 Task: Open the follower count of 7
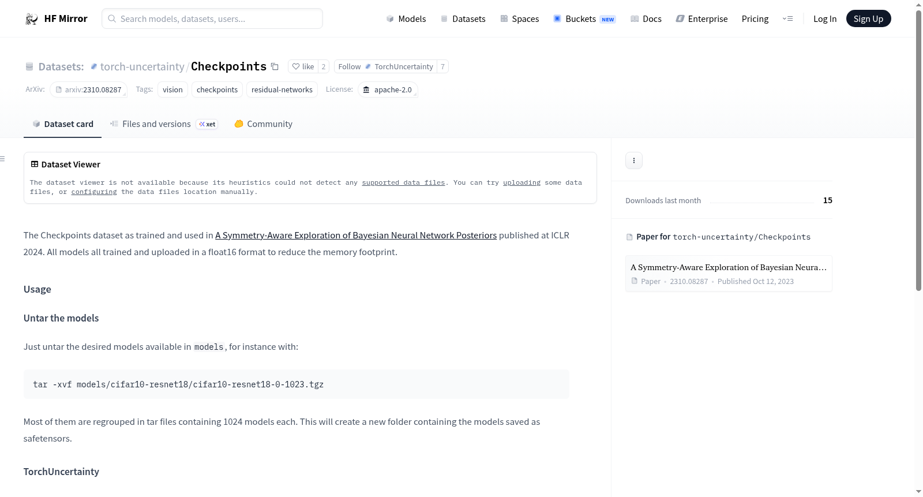click(x=442, y=67)
